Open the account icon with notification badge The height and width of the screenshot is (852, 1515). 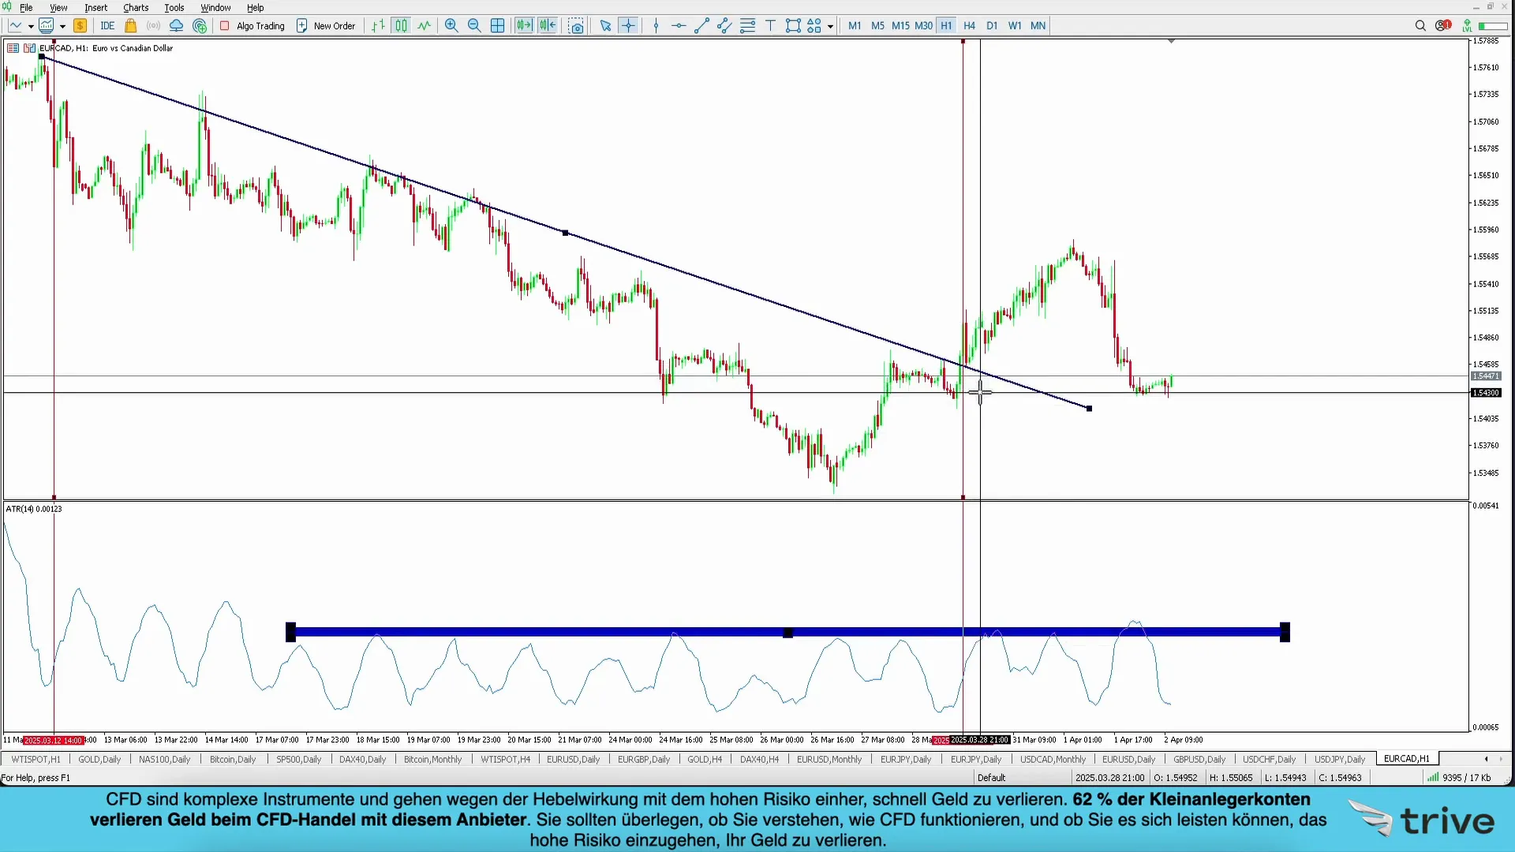[1443, 25]
